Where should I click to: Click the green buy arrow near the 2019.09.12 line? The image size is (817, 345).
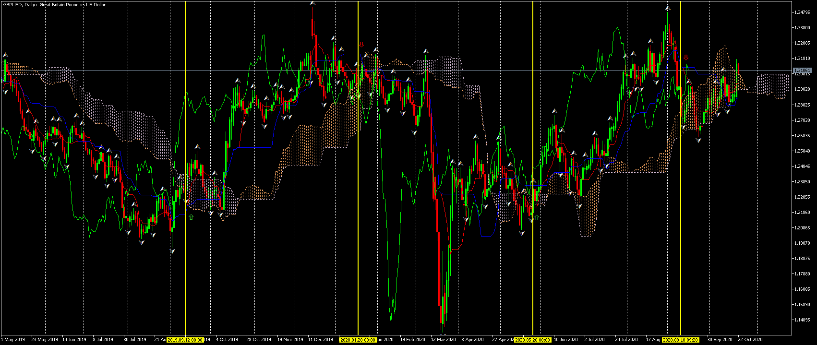click(191, 217)
